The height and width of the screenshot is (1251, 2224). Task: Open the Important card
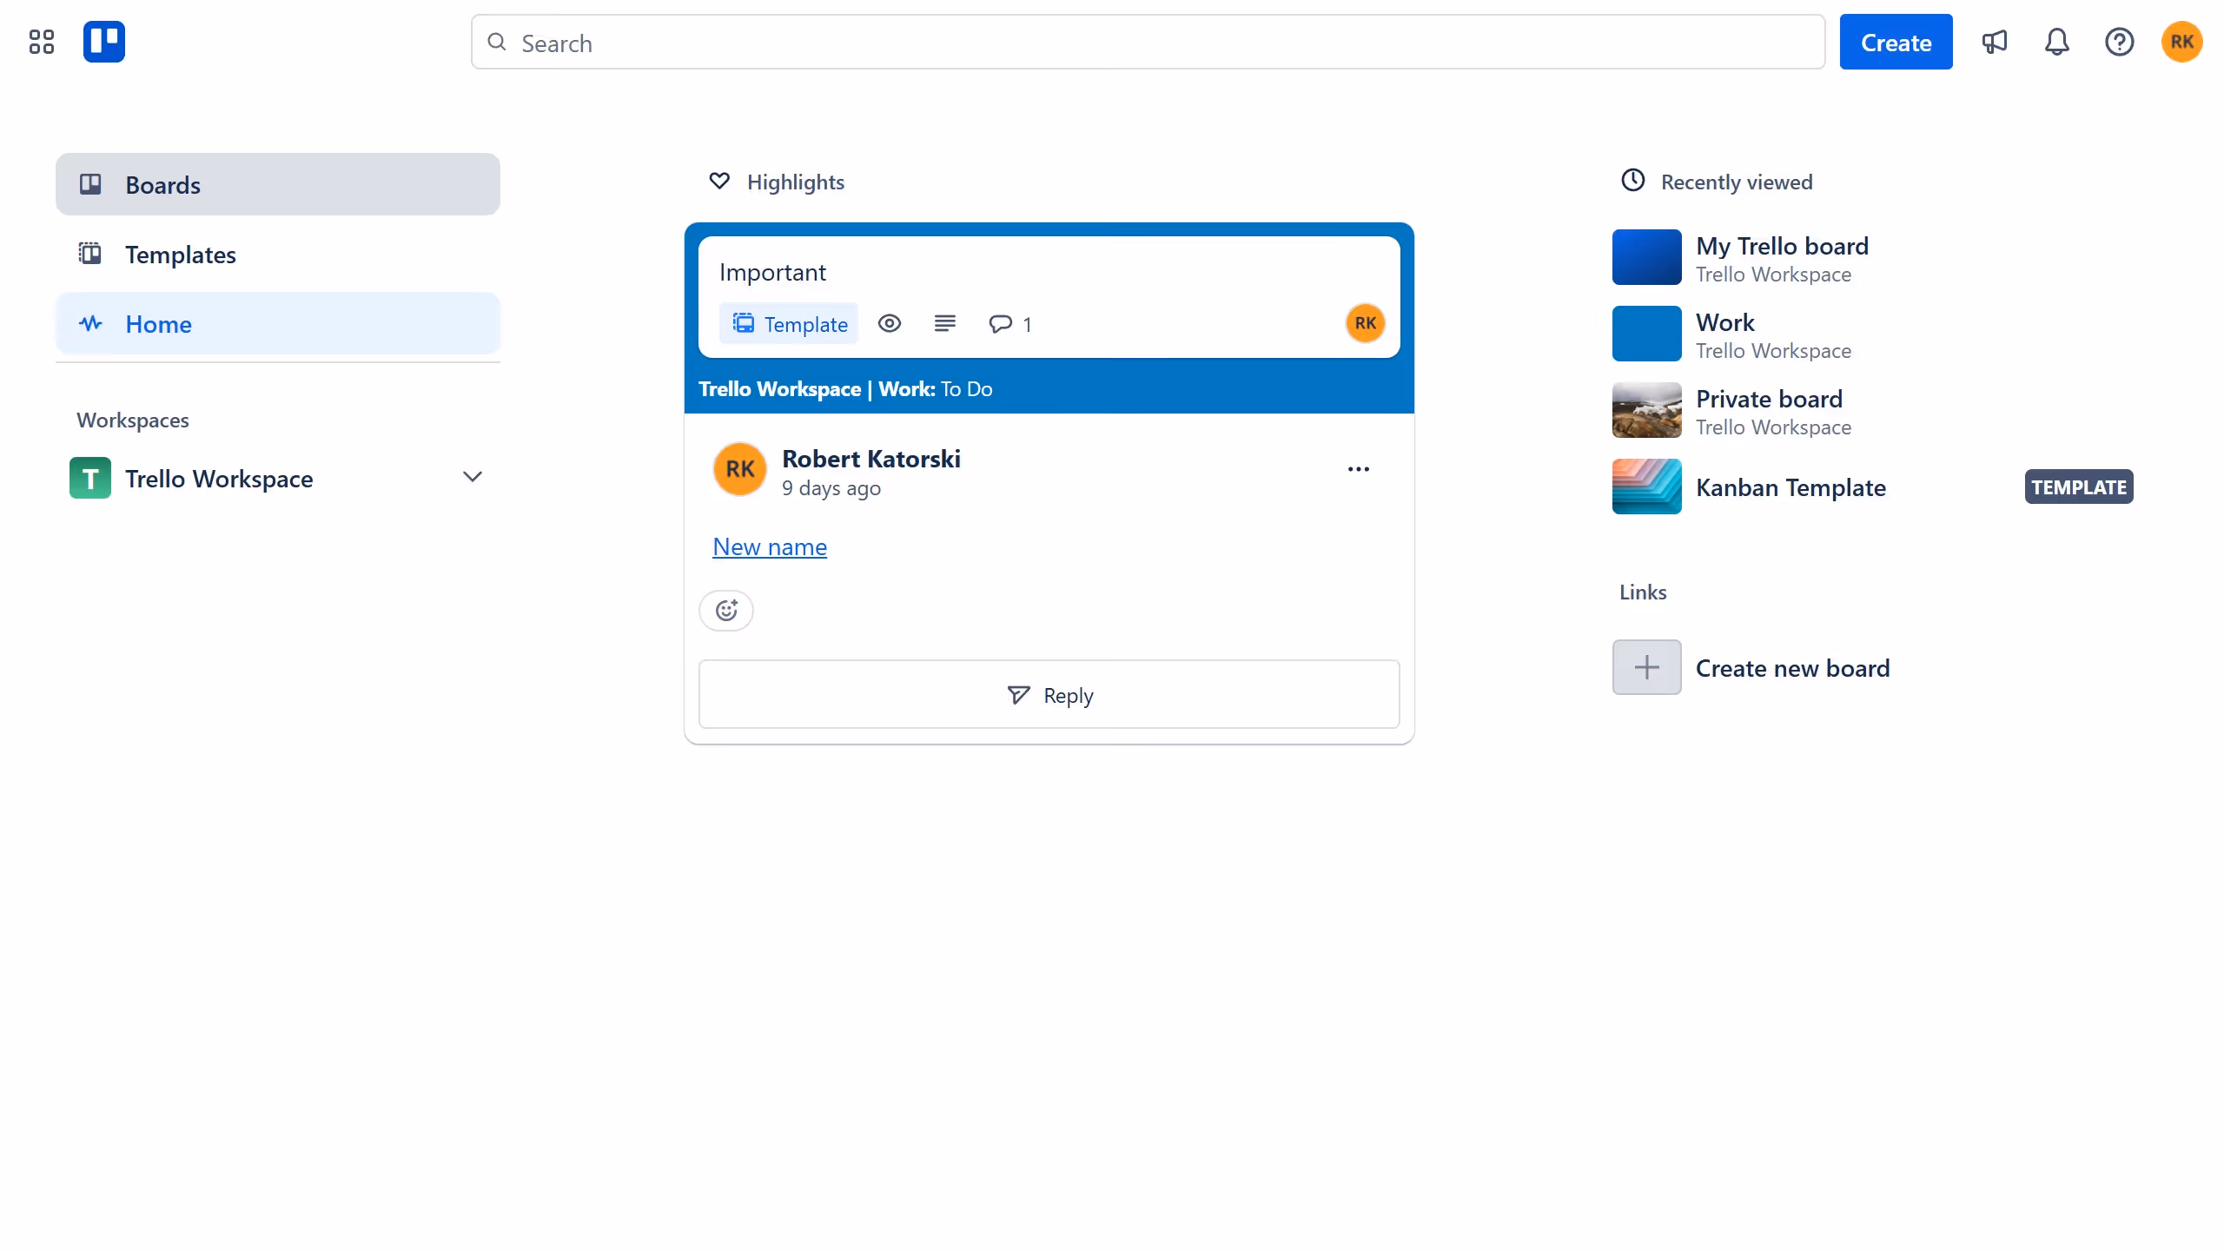pyautogui.click(x=1049, y=296)
